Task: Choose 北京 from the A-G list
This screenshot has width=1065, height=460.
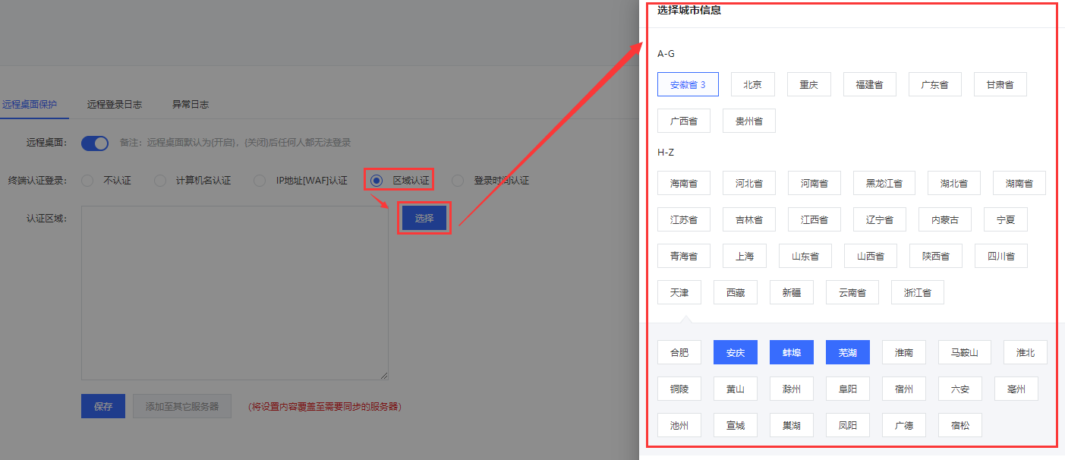Action: (752, 84)
